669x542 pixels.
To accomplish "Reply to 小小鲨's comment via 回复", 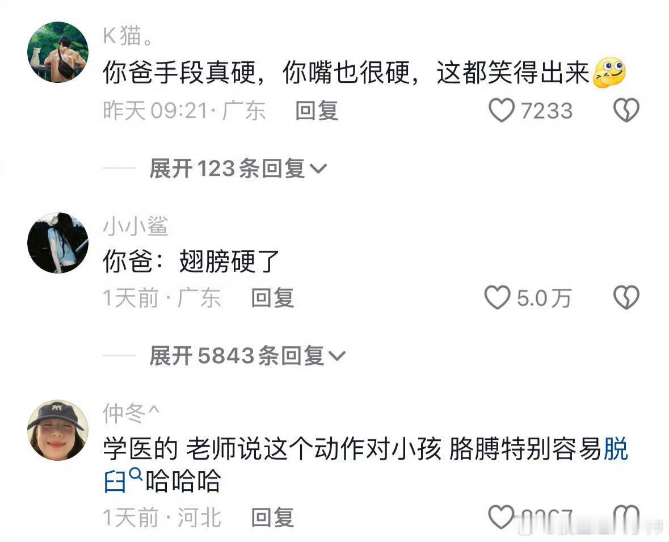I will [272, 297].
